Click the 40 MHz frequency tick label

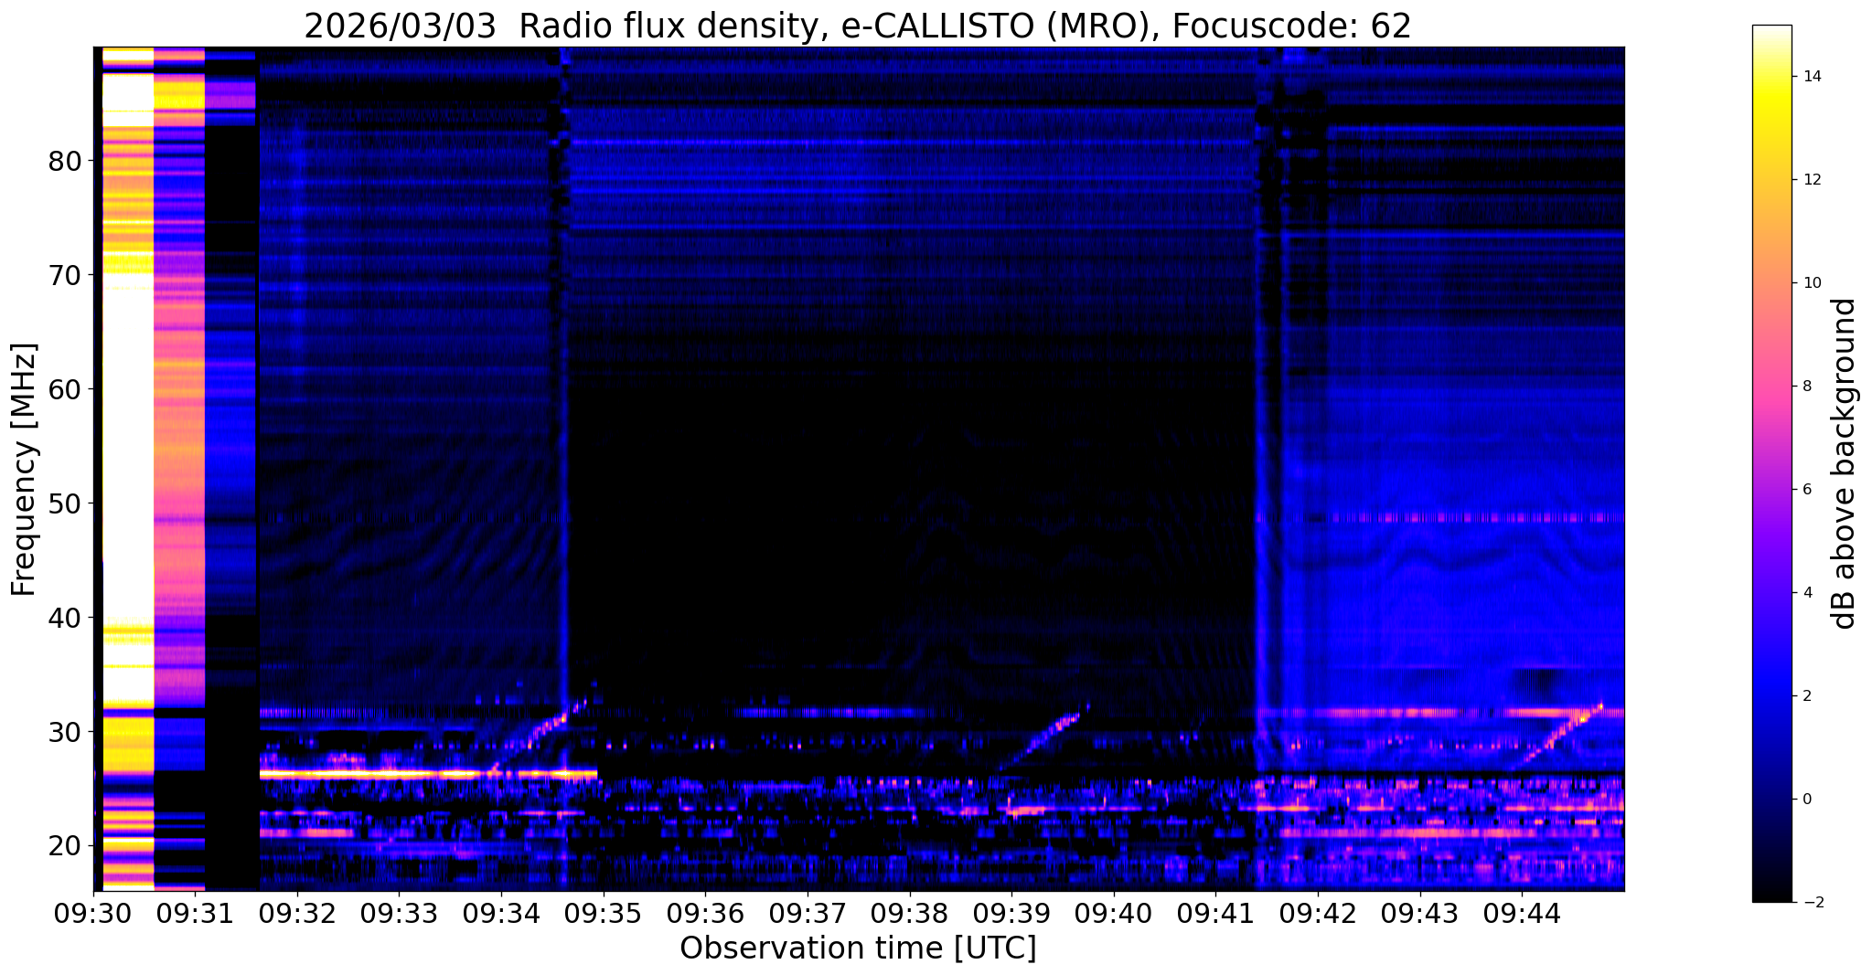coord(63,618)
